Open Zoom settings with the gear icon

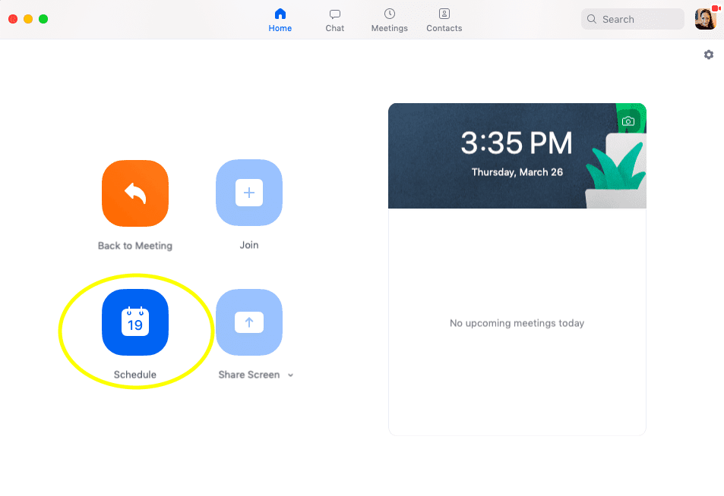pos(708,55)
